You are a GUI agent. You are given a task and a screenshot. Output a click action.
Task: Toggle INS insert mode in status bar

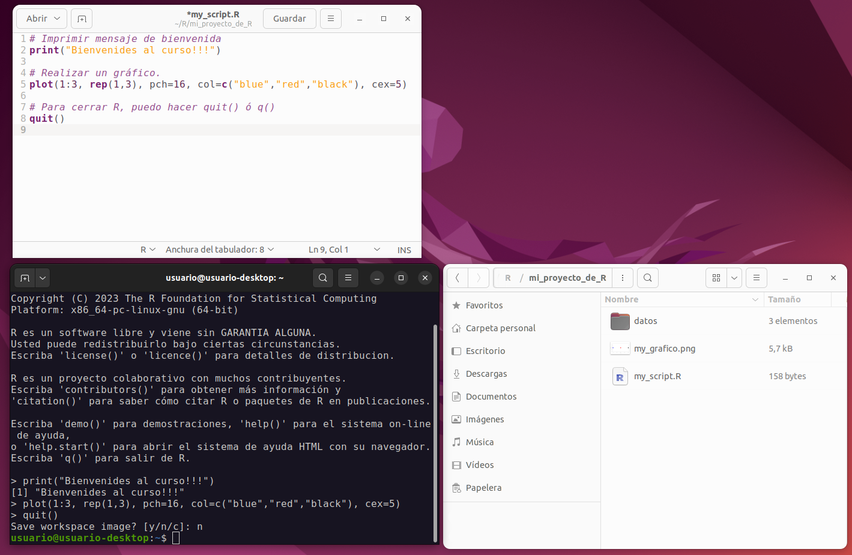pos(404,250)
